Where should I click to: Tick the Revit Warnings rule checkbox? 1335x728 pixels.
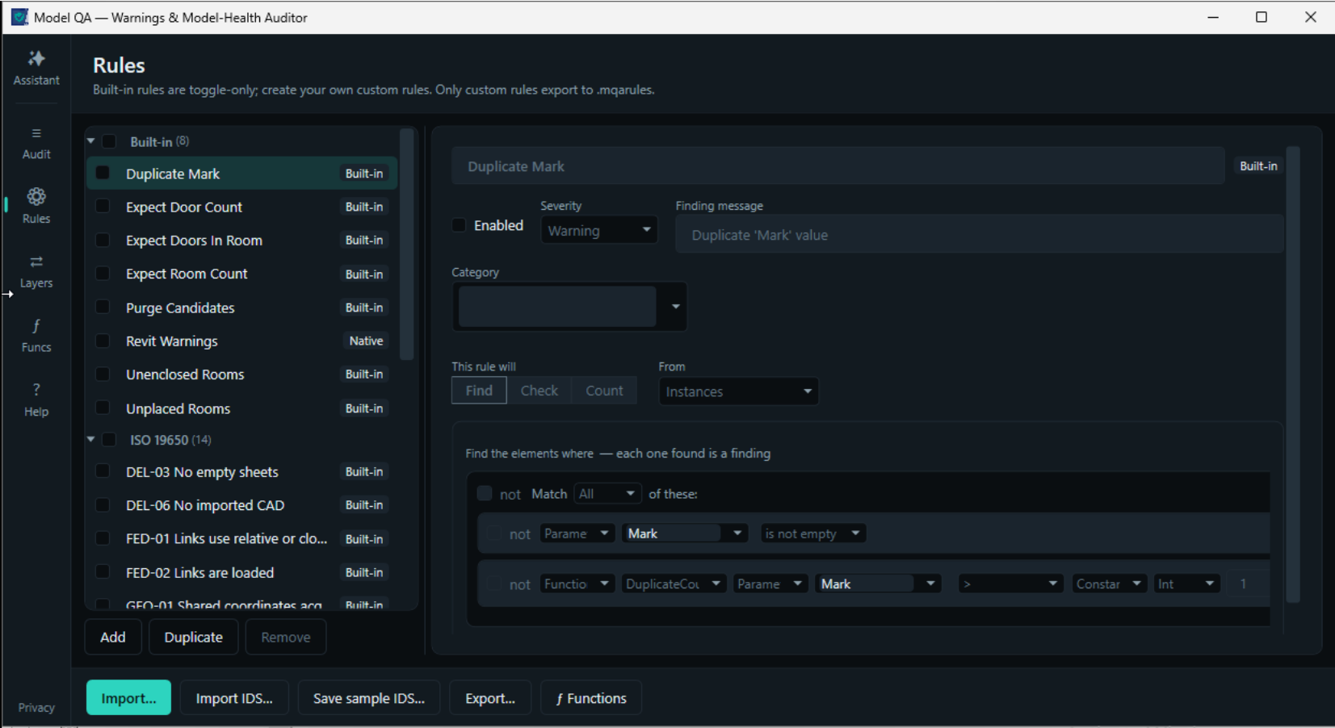point(103,341)
